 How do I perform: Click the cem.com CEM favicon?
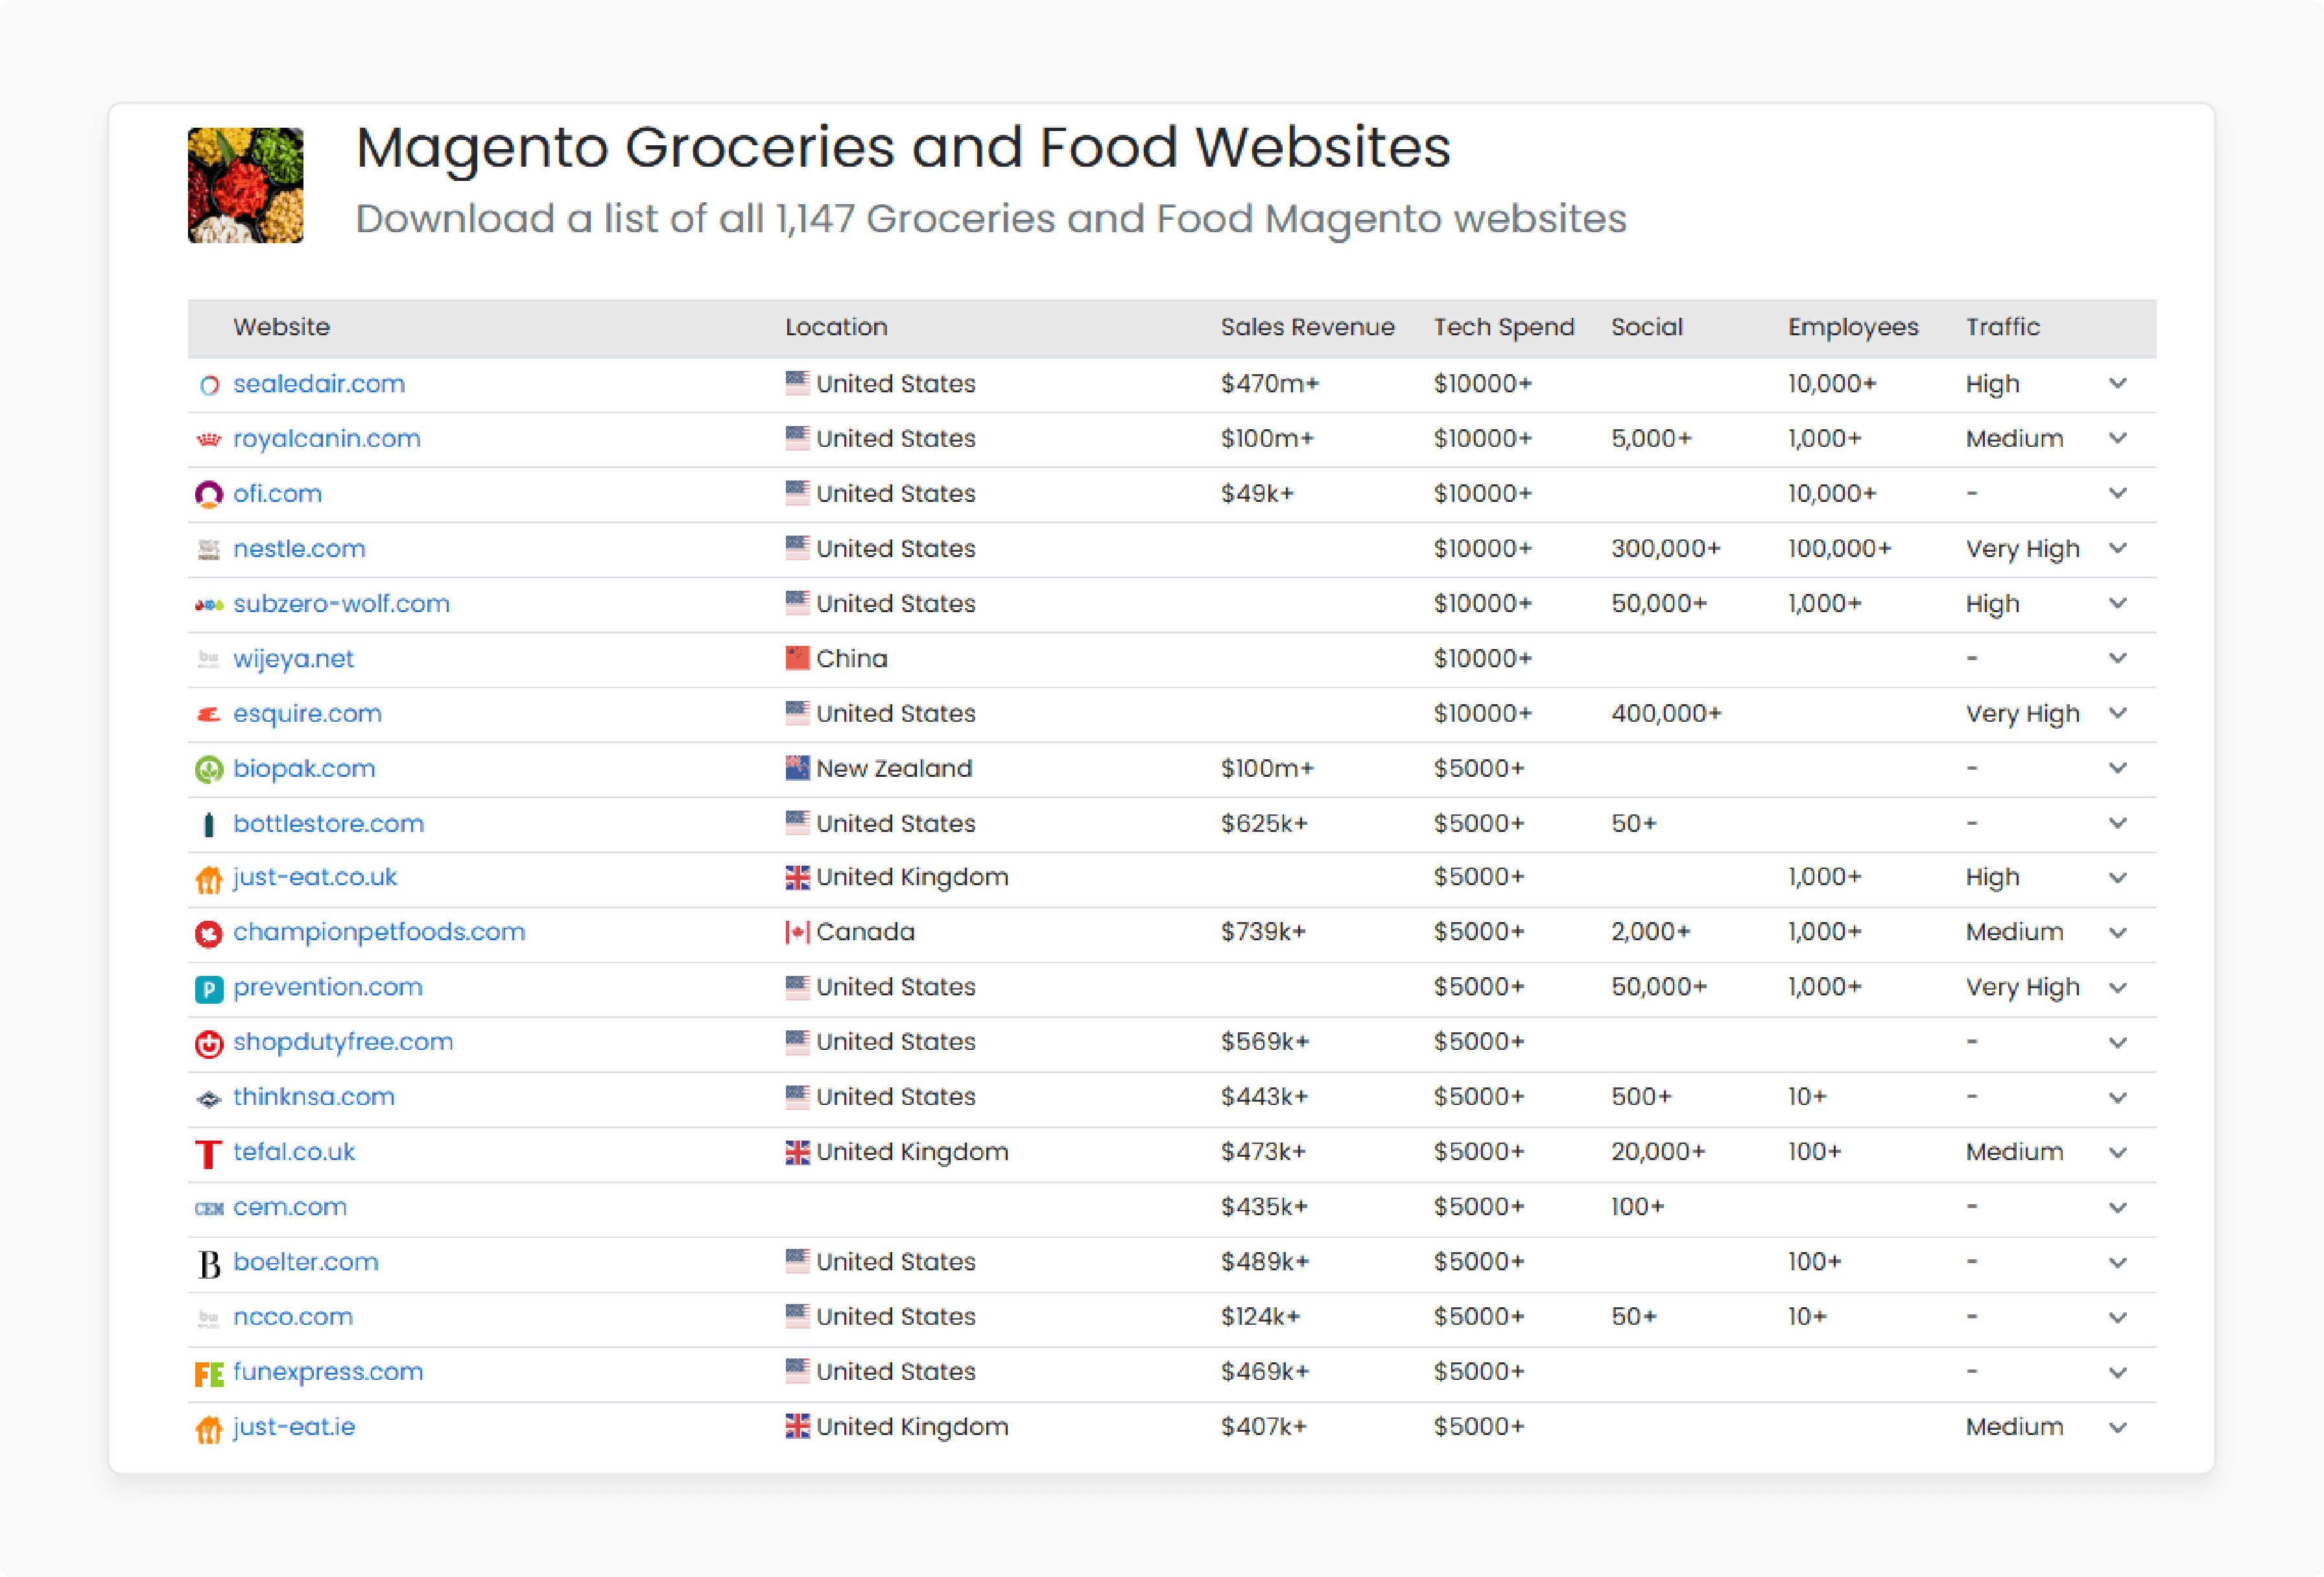pyautogui.click(x=209, y=1209)
